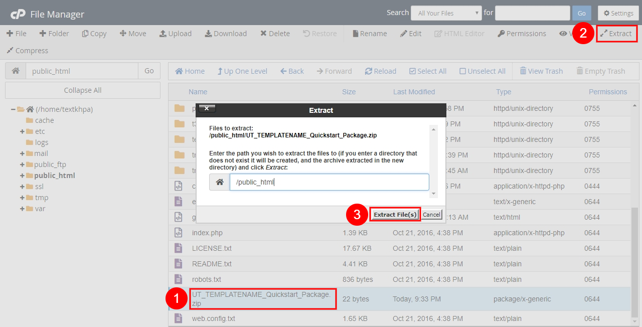642x327 pixels.
Task: Click the public_html path input
Action: (82, 71)
